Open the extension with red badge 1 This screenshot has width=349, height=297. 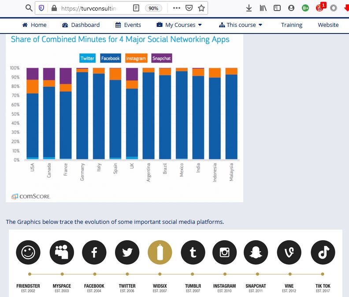coord(320,7)
